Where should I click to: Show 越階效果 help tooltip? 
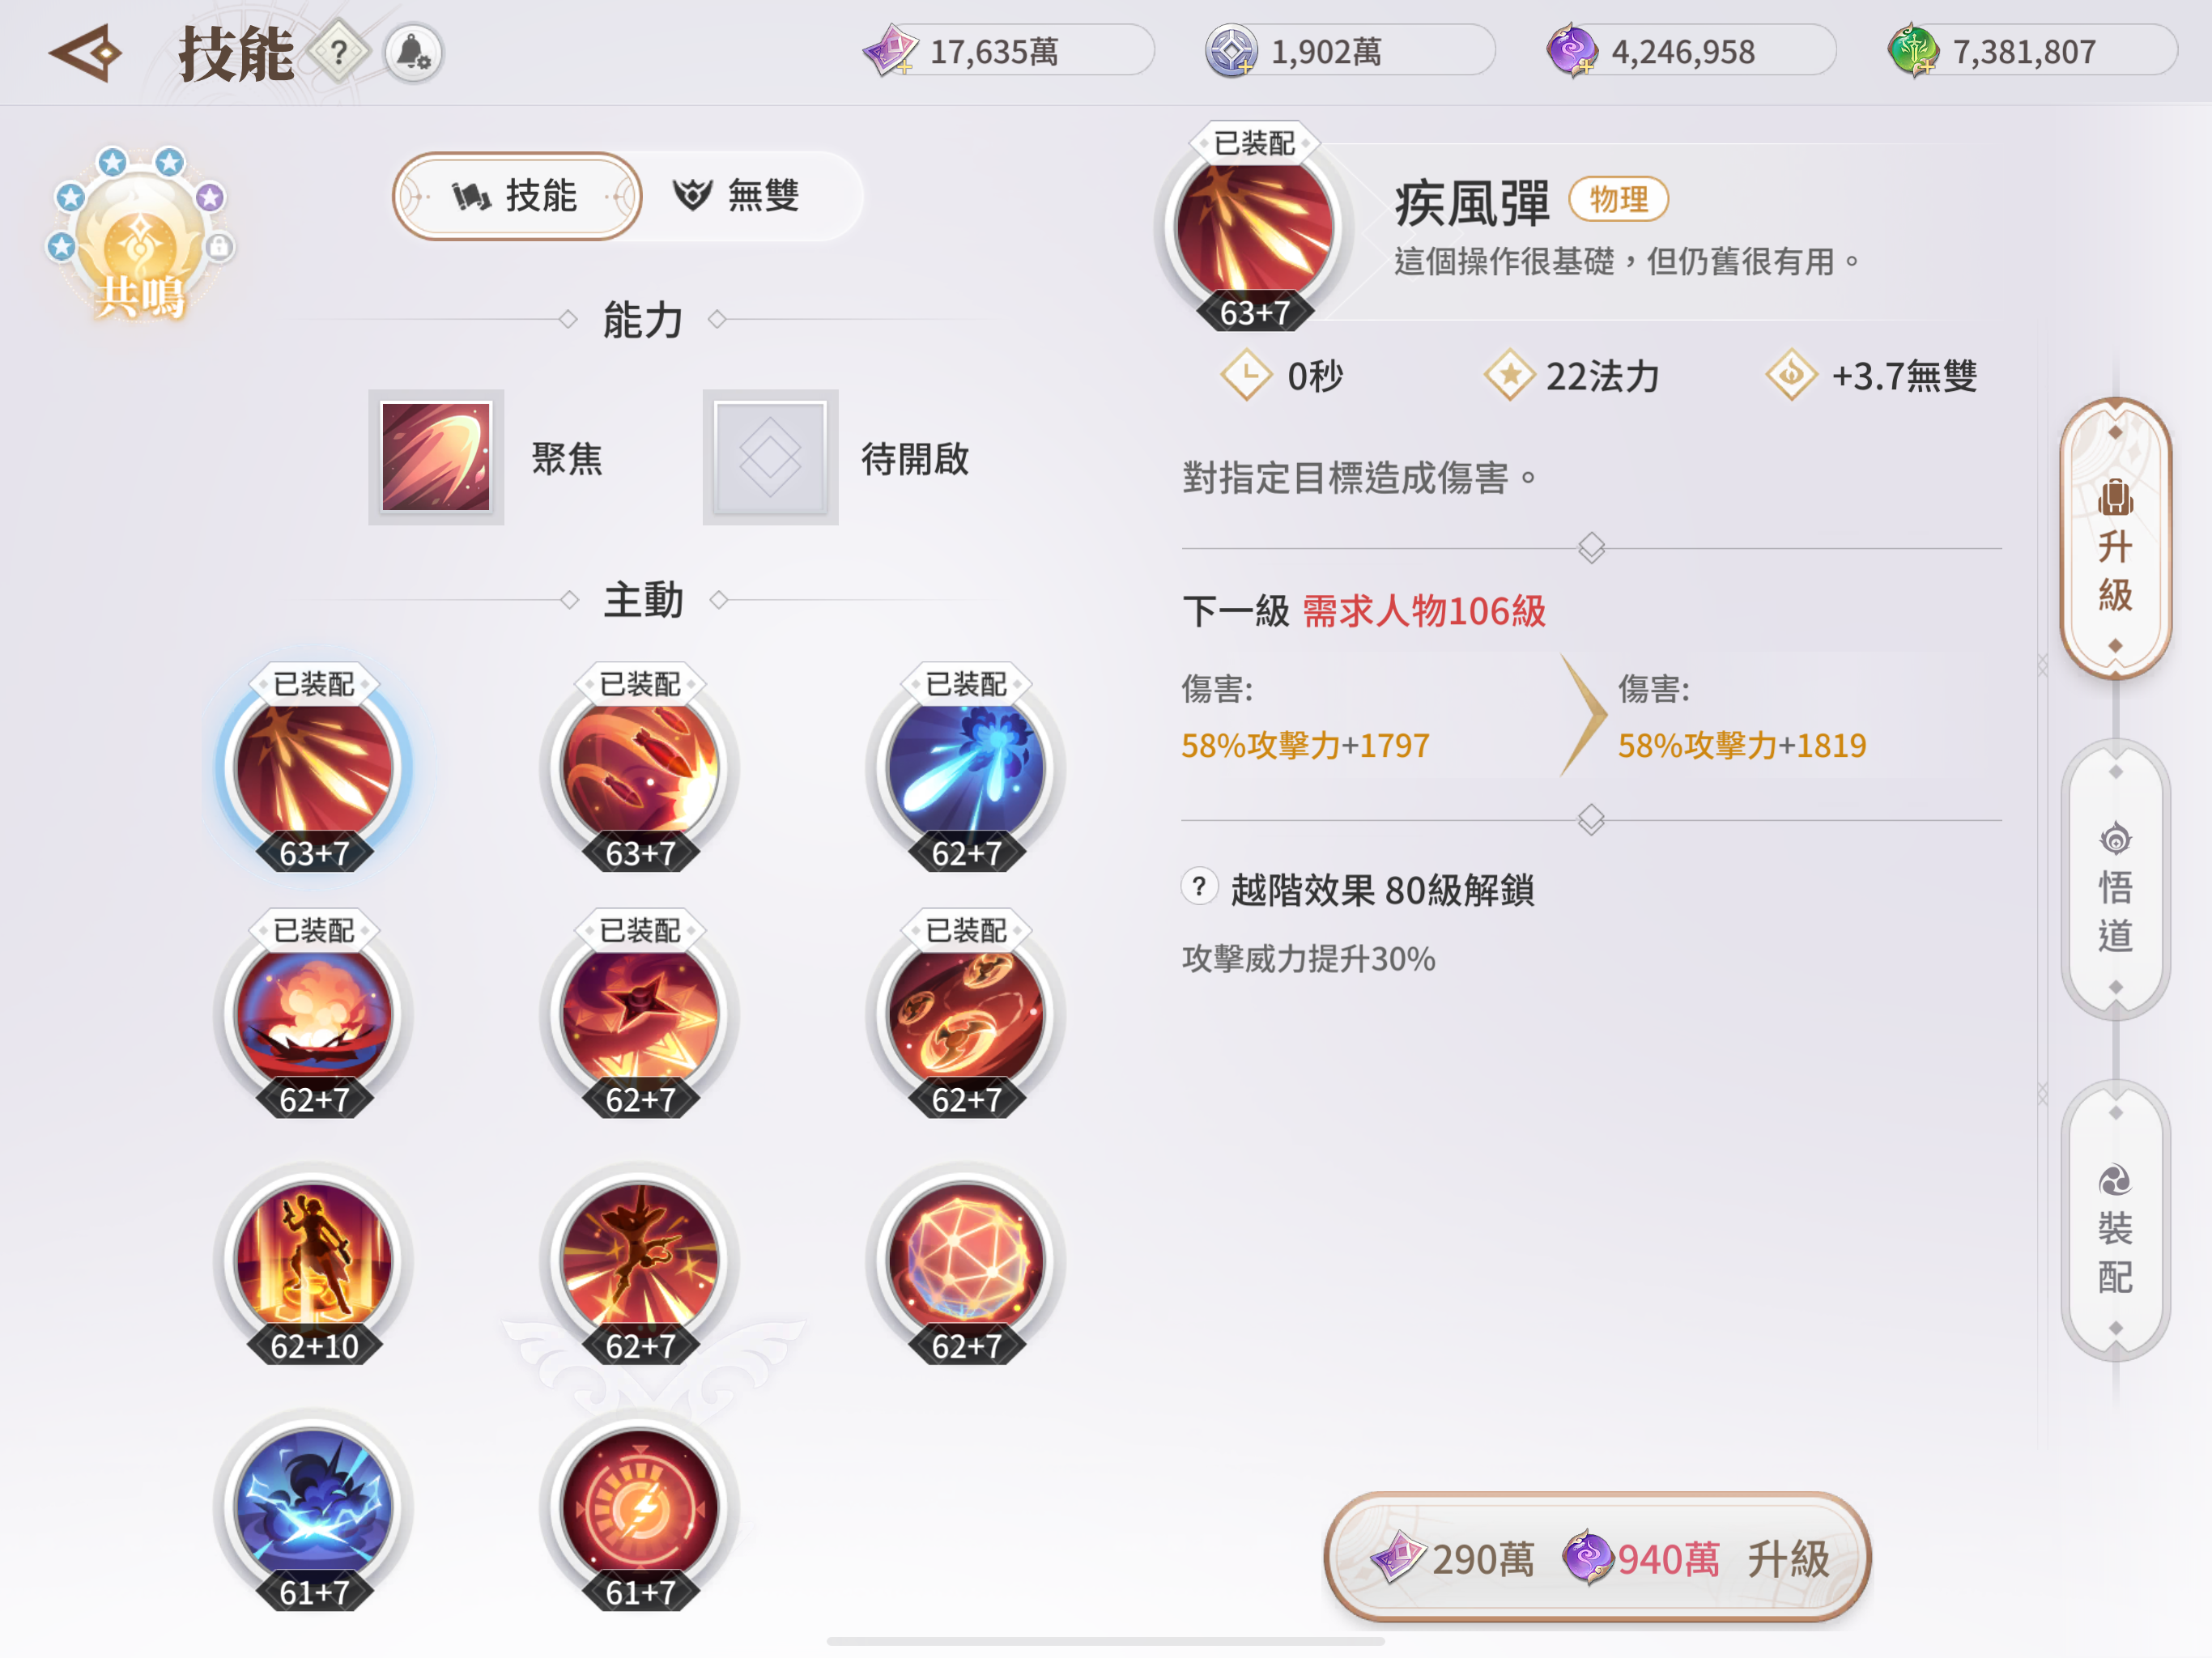point(1199,886)
